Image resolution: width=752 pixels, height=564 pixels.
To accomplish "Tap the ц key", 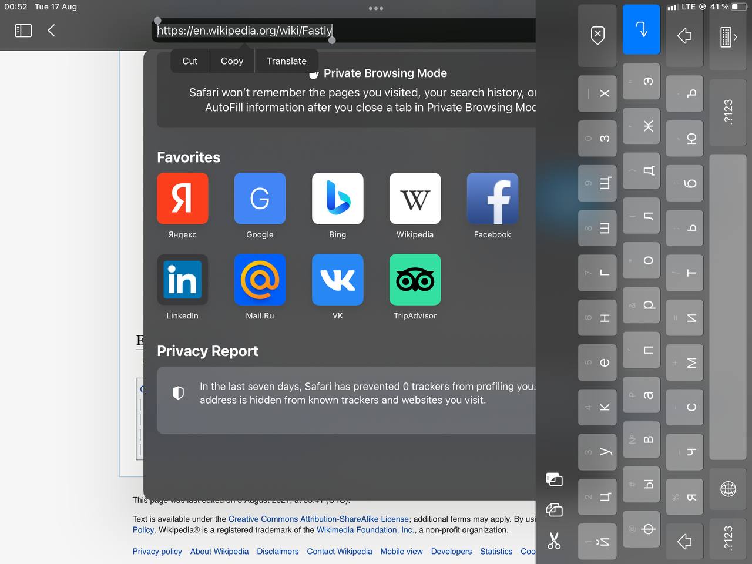I will click(597, 496).
